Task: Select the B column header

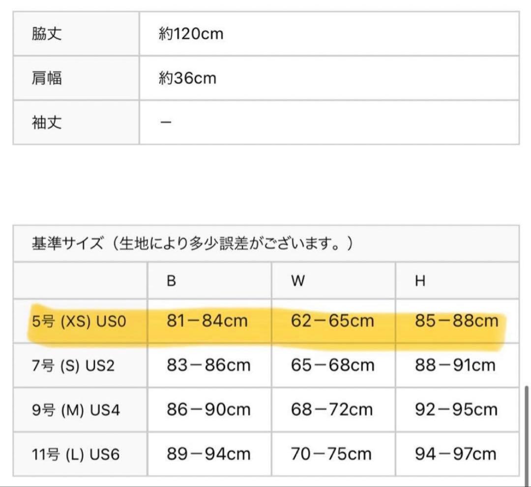Action: [x=171, y=281]
